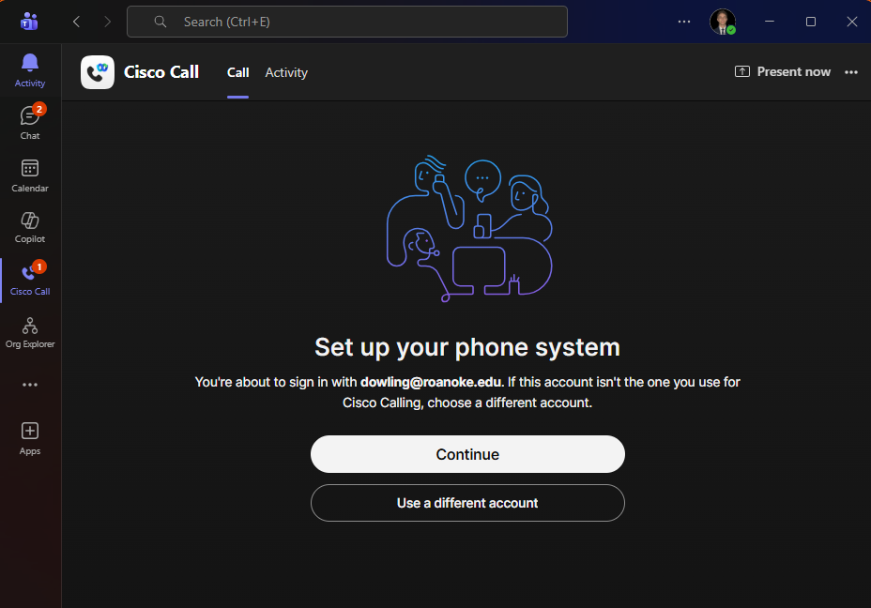Image resolution: width=871 pixels, height=608 pixels.
Task: Switch to the Call tab
Action: [237, 73]
